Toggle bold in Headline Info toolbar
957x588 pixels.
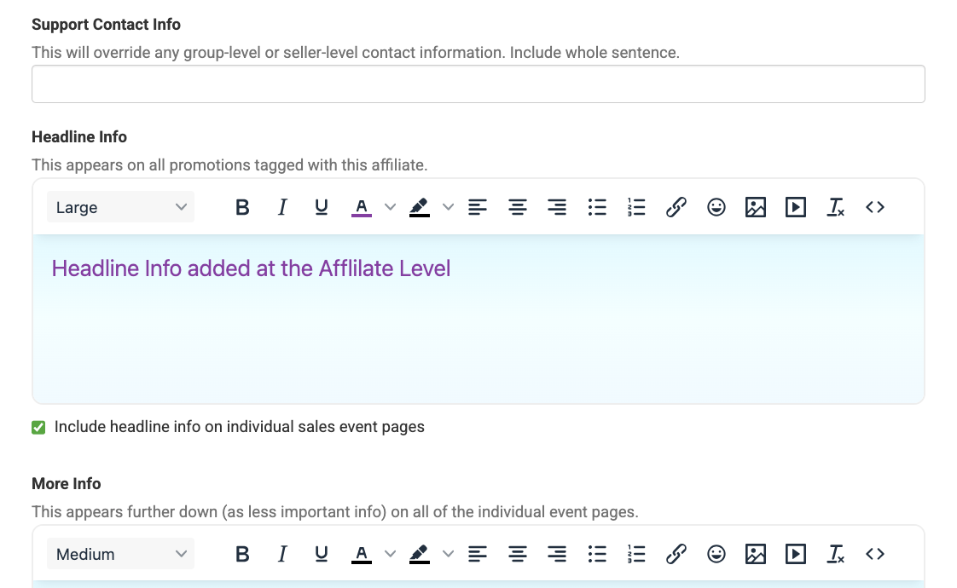pos(242,207)
